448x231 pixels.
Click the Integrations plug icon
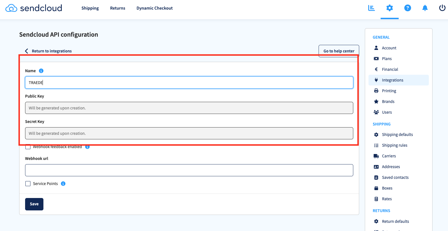(x=376, y=80)
